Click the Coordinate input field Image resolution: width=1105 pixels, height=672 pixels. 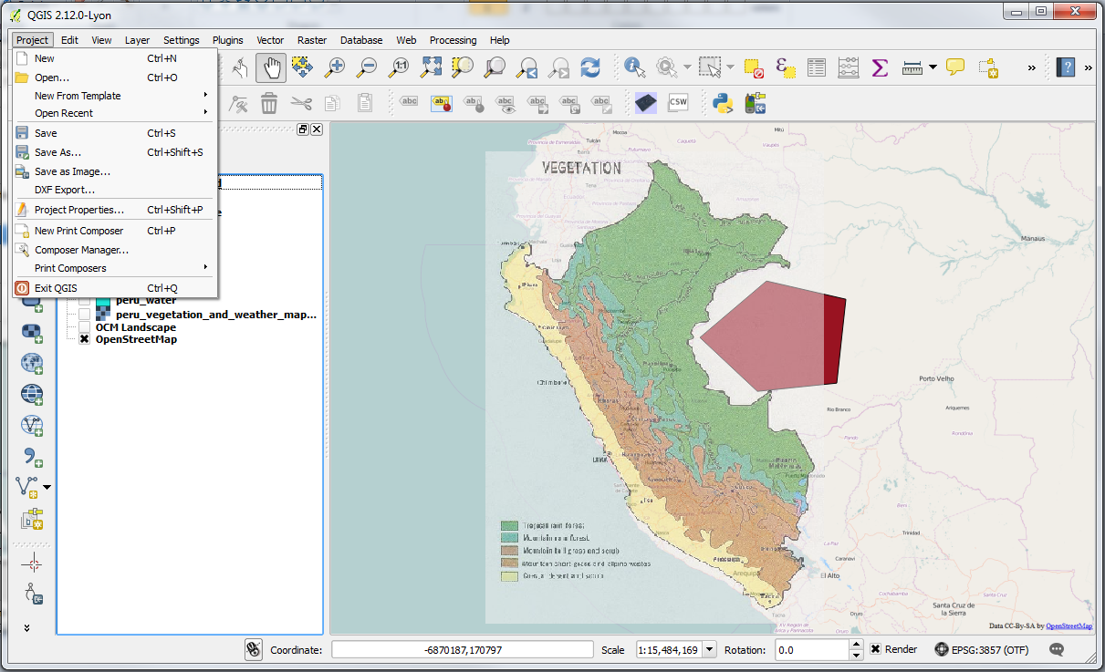(462, 650)
